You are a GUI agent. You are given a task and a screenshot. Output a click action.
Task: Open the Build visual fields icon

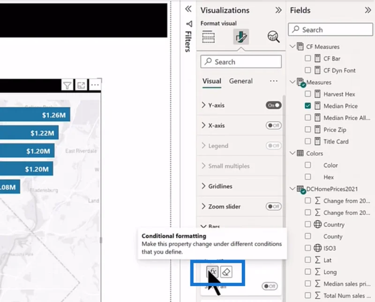(208, 37)
